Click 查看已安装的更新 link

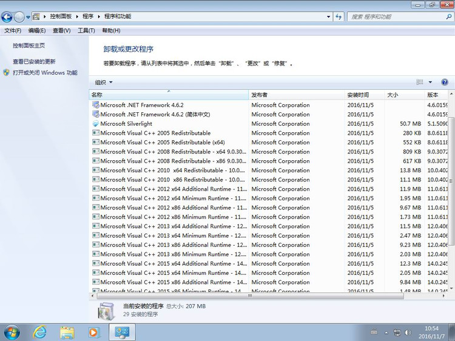coord(34,61)
